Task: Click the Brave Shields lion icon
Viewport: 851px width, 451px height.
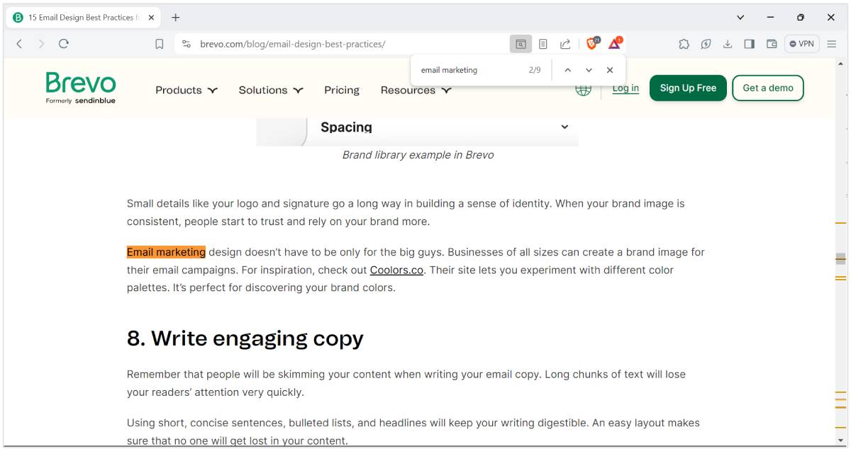Action: (591, 44)
